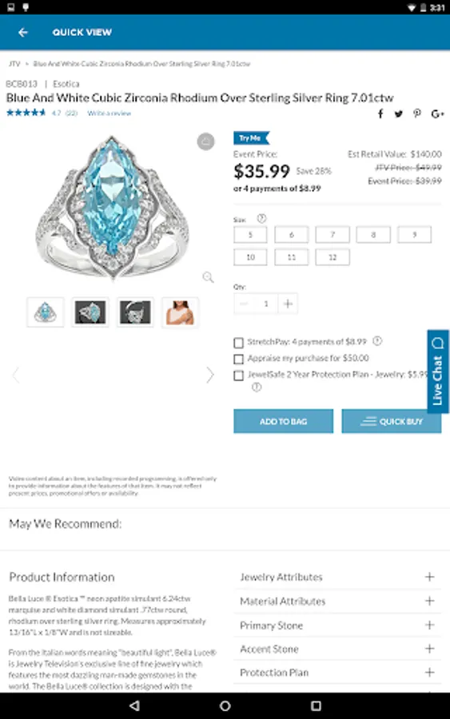450x719 pixels.
Task: Go back using the Quick View arrow
Action: 23,32
